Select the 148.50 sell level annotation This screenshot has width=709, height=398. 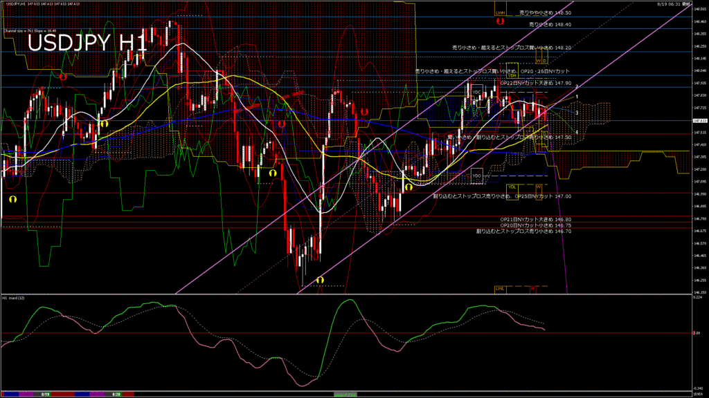546,13
